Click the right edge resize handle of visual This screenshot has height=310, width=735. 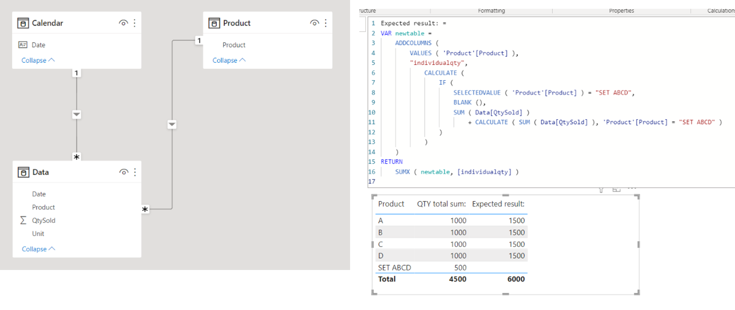(x=638, y=244)
